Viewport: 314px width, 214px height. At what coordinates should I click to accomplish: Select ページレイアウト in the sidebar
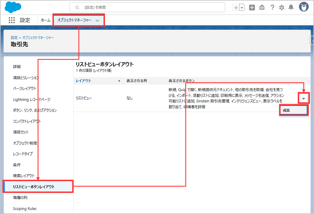pyautogui.click(x=25, y=89)
